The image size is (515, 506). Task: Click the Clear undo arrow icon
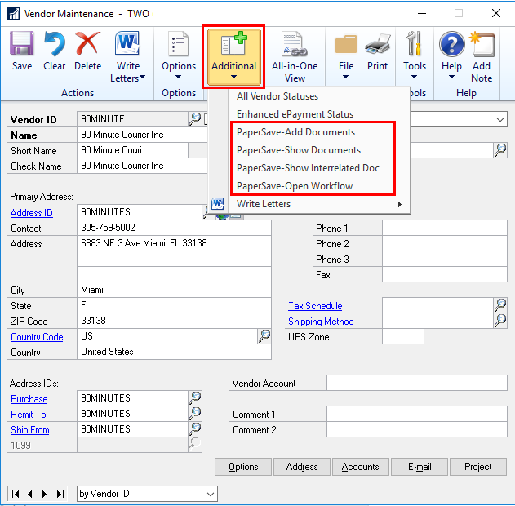point(54,43)
